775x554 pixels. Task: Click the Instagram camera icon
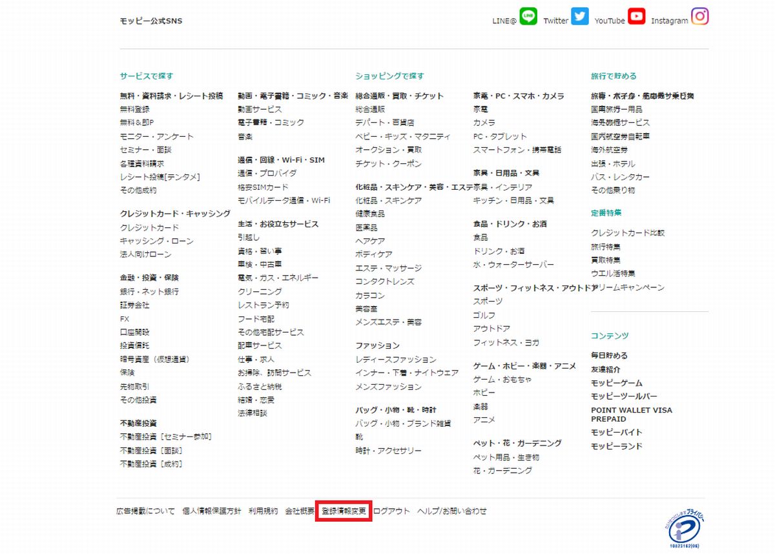coord(700,17)
